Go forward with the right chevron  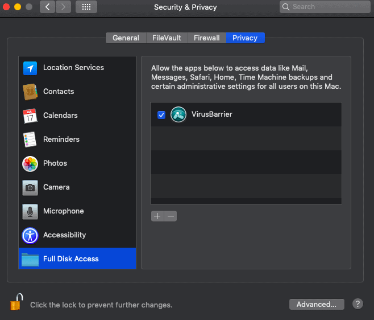point(63,7)
